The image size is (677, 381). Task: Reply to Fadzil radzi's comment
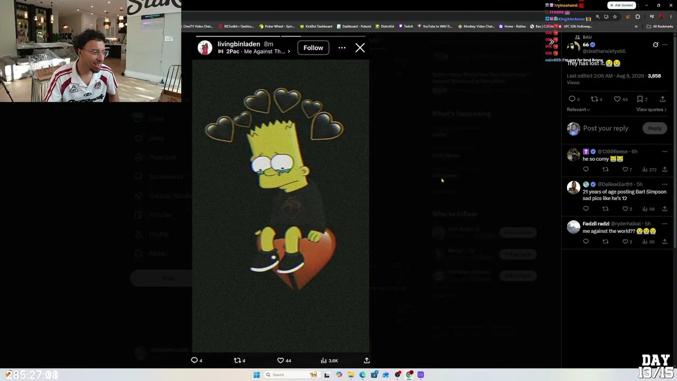tap(585, 242)
